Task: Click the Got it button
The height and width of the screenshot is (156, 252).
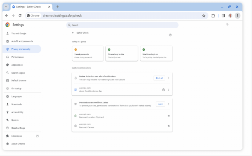Action: point(160,104)
